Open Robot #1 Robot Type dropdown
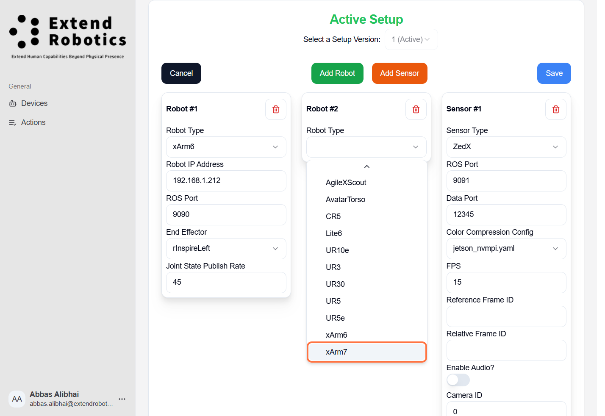Viewport: 605px width, 416px height. [226, 147]
